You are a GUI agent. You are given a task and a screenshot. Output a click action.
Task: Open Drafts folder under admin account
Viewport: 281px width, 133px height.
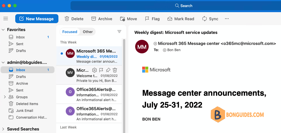click(x=27, y=77)
